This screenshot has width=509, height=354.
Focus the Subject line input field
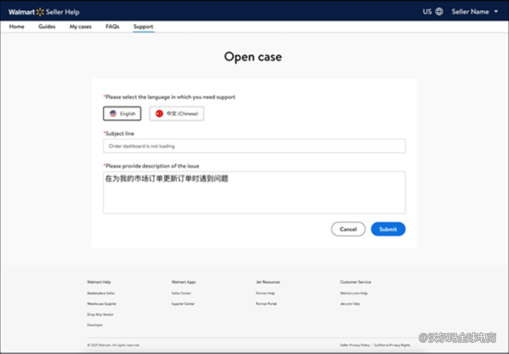pyautogui.click(x=254, y=146)
